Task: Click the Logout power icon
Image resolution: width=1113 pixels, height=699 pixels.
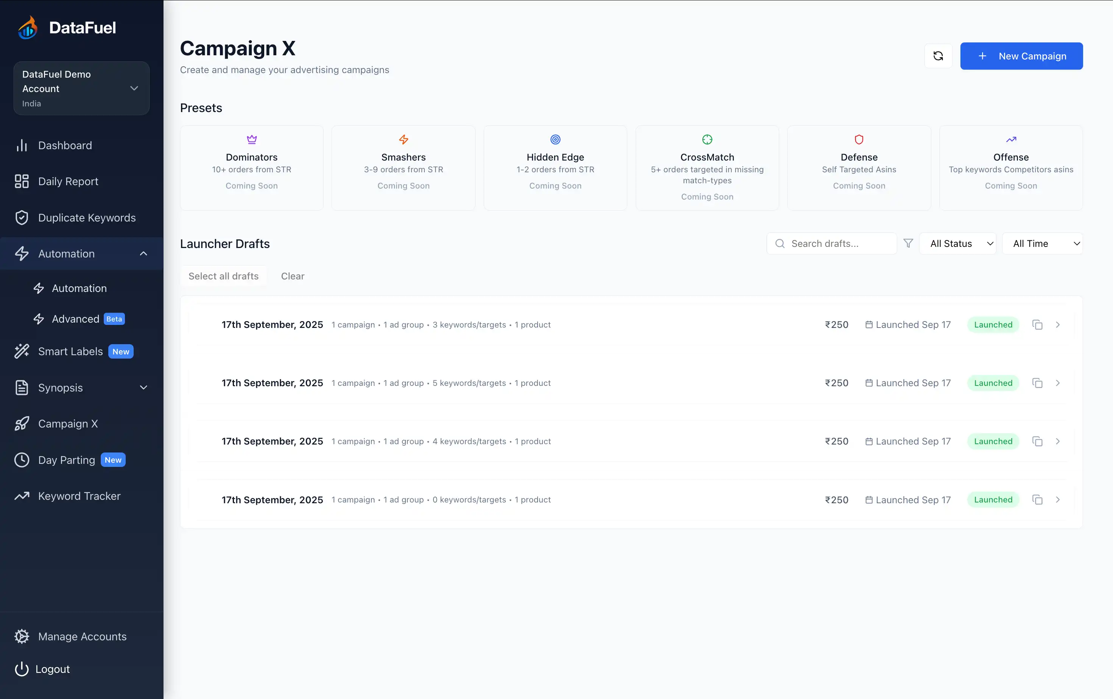Action: [x=22, y=669]
